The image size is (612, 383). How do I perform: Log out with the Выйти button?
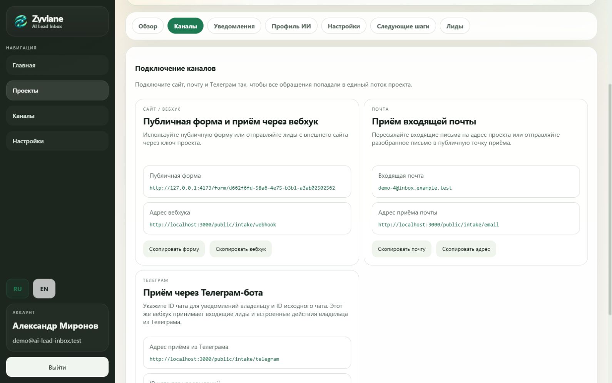point(57,367)
